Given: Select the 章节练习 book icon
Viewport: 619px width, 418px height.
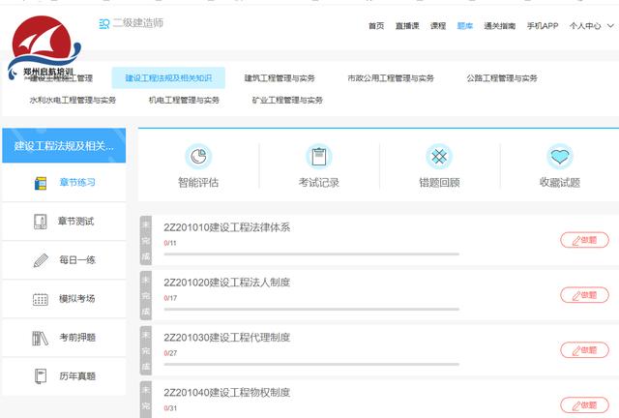Looking at the screenshot, I should 41,183.
